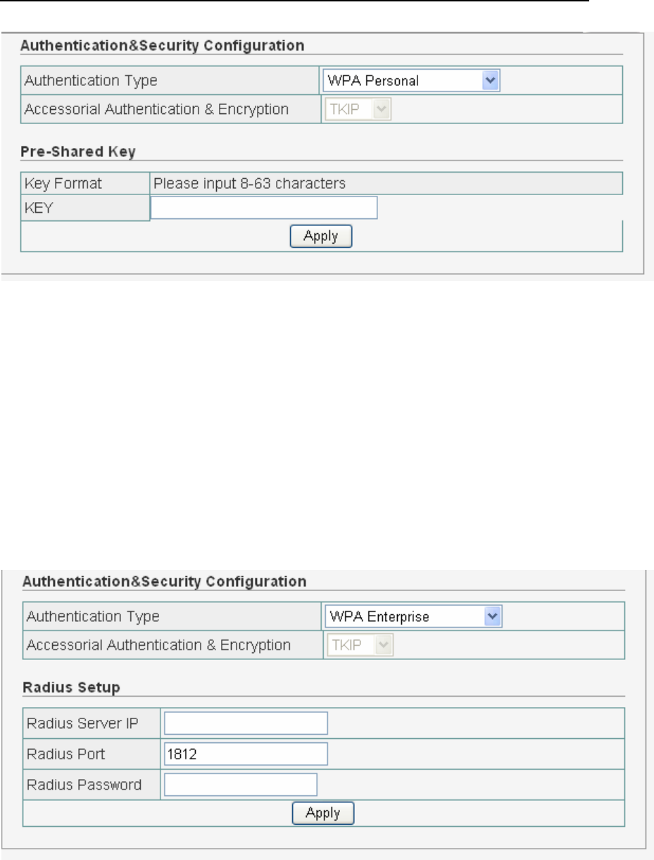This screenshot has width=654, height=860.
Task: Click the Key Format label cell
Action: [63, 184]
